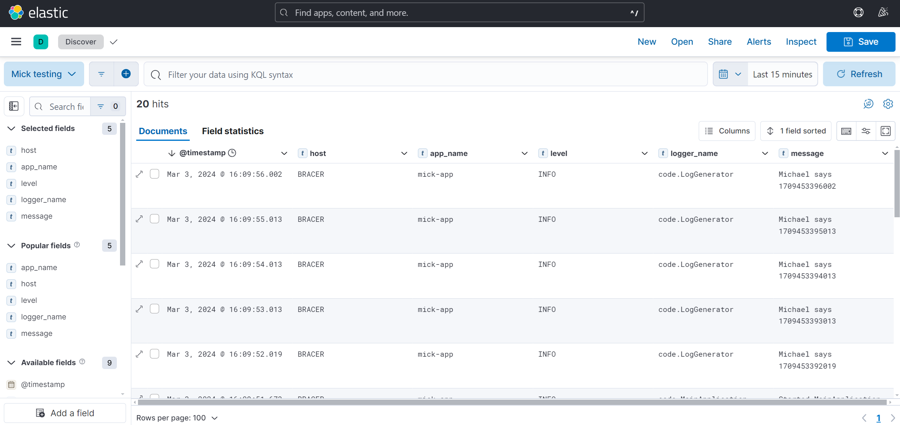Viewport: 900px width, 425px height.
Task: Select the row at 16:09:56.002
Action: point(155,174)
